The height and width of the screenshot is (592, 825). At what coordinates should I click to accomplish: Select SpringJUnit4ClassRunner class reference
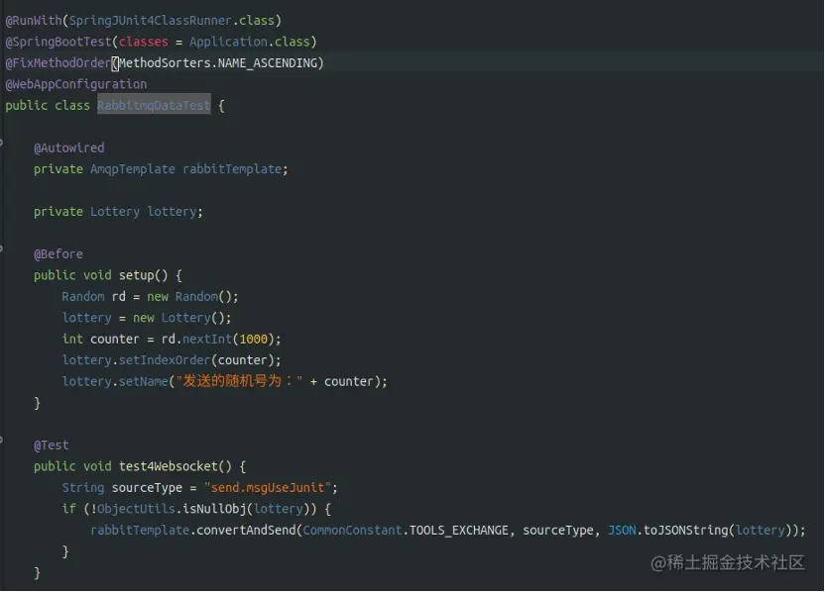(x=151, y=21)
